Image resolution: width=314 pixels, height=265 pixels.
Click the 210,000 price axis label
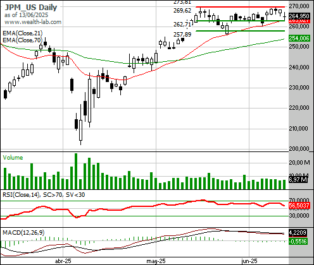(x=299, y=128)
